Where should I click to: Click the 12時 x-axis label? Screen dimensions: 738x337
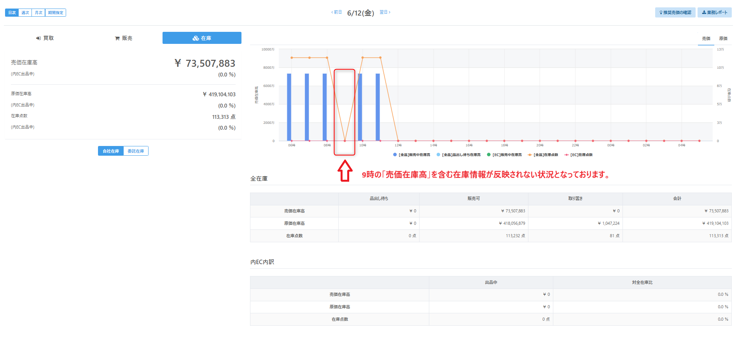398,145
